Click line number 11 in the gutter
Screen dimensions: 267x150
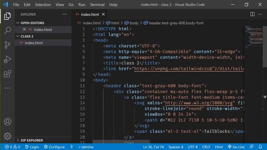click(x=82, y=86)
